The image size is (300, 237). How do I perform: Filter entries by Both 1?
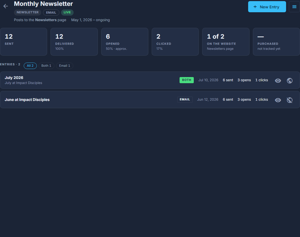coord(46,66)
